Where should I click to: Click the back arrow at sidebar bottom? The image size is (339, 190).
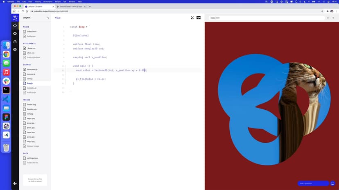point(15,183)
